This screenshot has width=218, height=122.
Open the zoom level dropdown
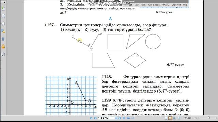pyautogui.click(x=195, y=118)
